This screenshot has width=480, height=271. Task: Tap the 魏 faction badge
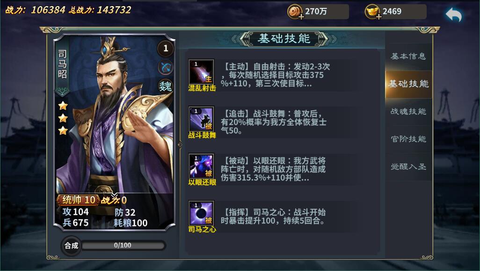click(x=166, y=86)
